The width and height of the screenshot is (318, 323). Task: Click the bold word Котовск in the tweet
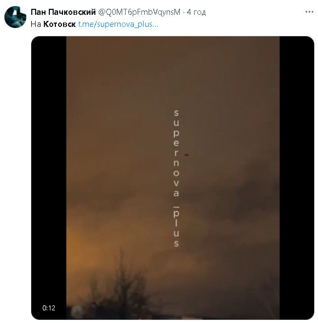[59, 24]
